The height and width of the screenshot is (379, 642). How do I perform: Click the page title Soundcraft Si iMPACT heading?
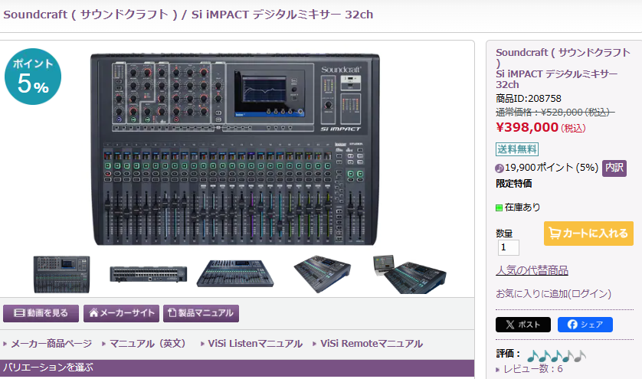tap(188, 15)
